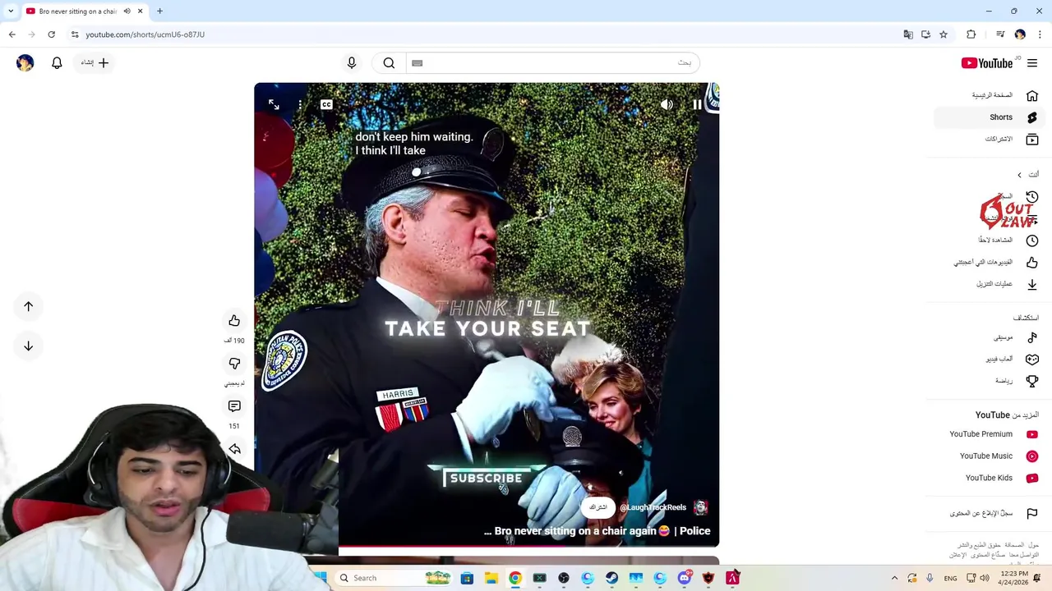Image resolution: width=1052 pixels, height=591 pixels.
Task: Open the comments showing 151
Action: 234,406
